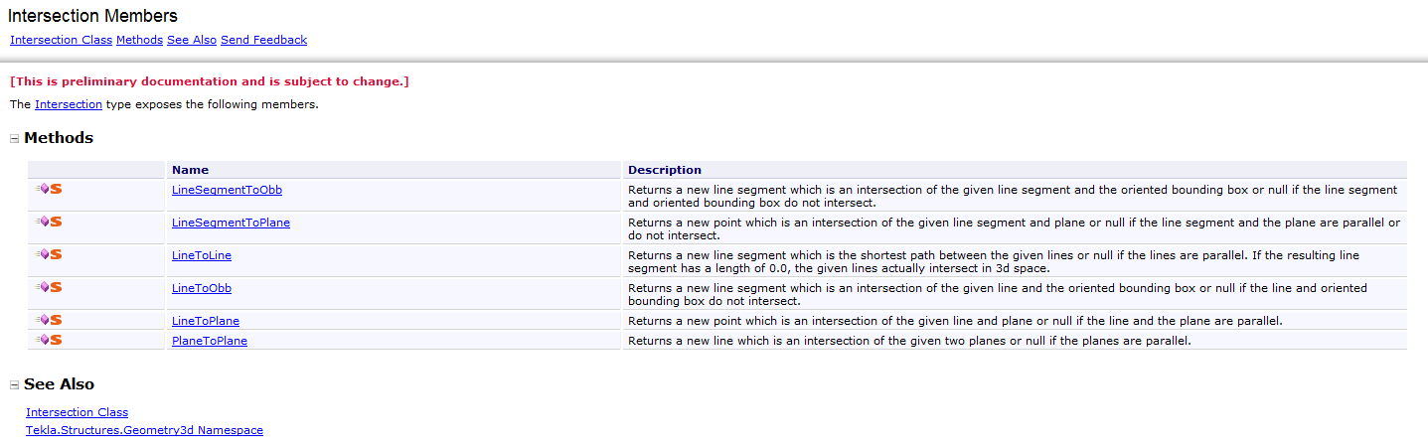Jump to Methods in top navigation
This screenshot has width=1428, height=448.
(139, 41)
